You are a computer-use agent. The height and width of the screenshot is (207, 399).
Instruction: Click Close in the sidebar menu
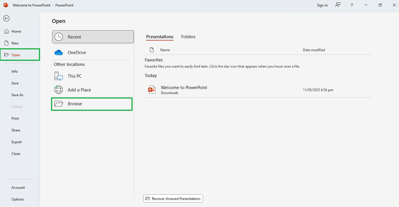click(x=16, y=154)
